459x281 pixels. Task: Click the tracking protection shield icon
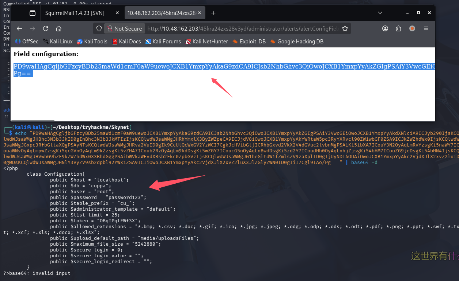point(99,28)
